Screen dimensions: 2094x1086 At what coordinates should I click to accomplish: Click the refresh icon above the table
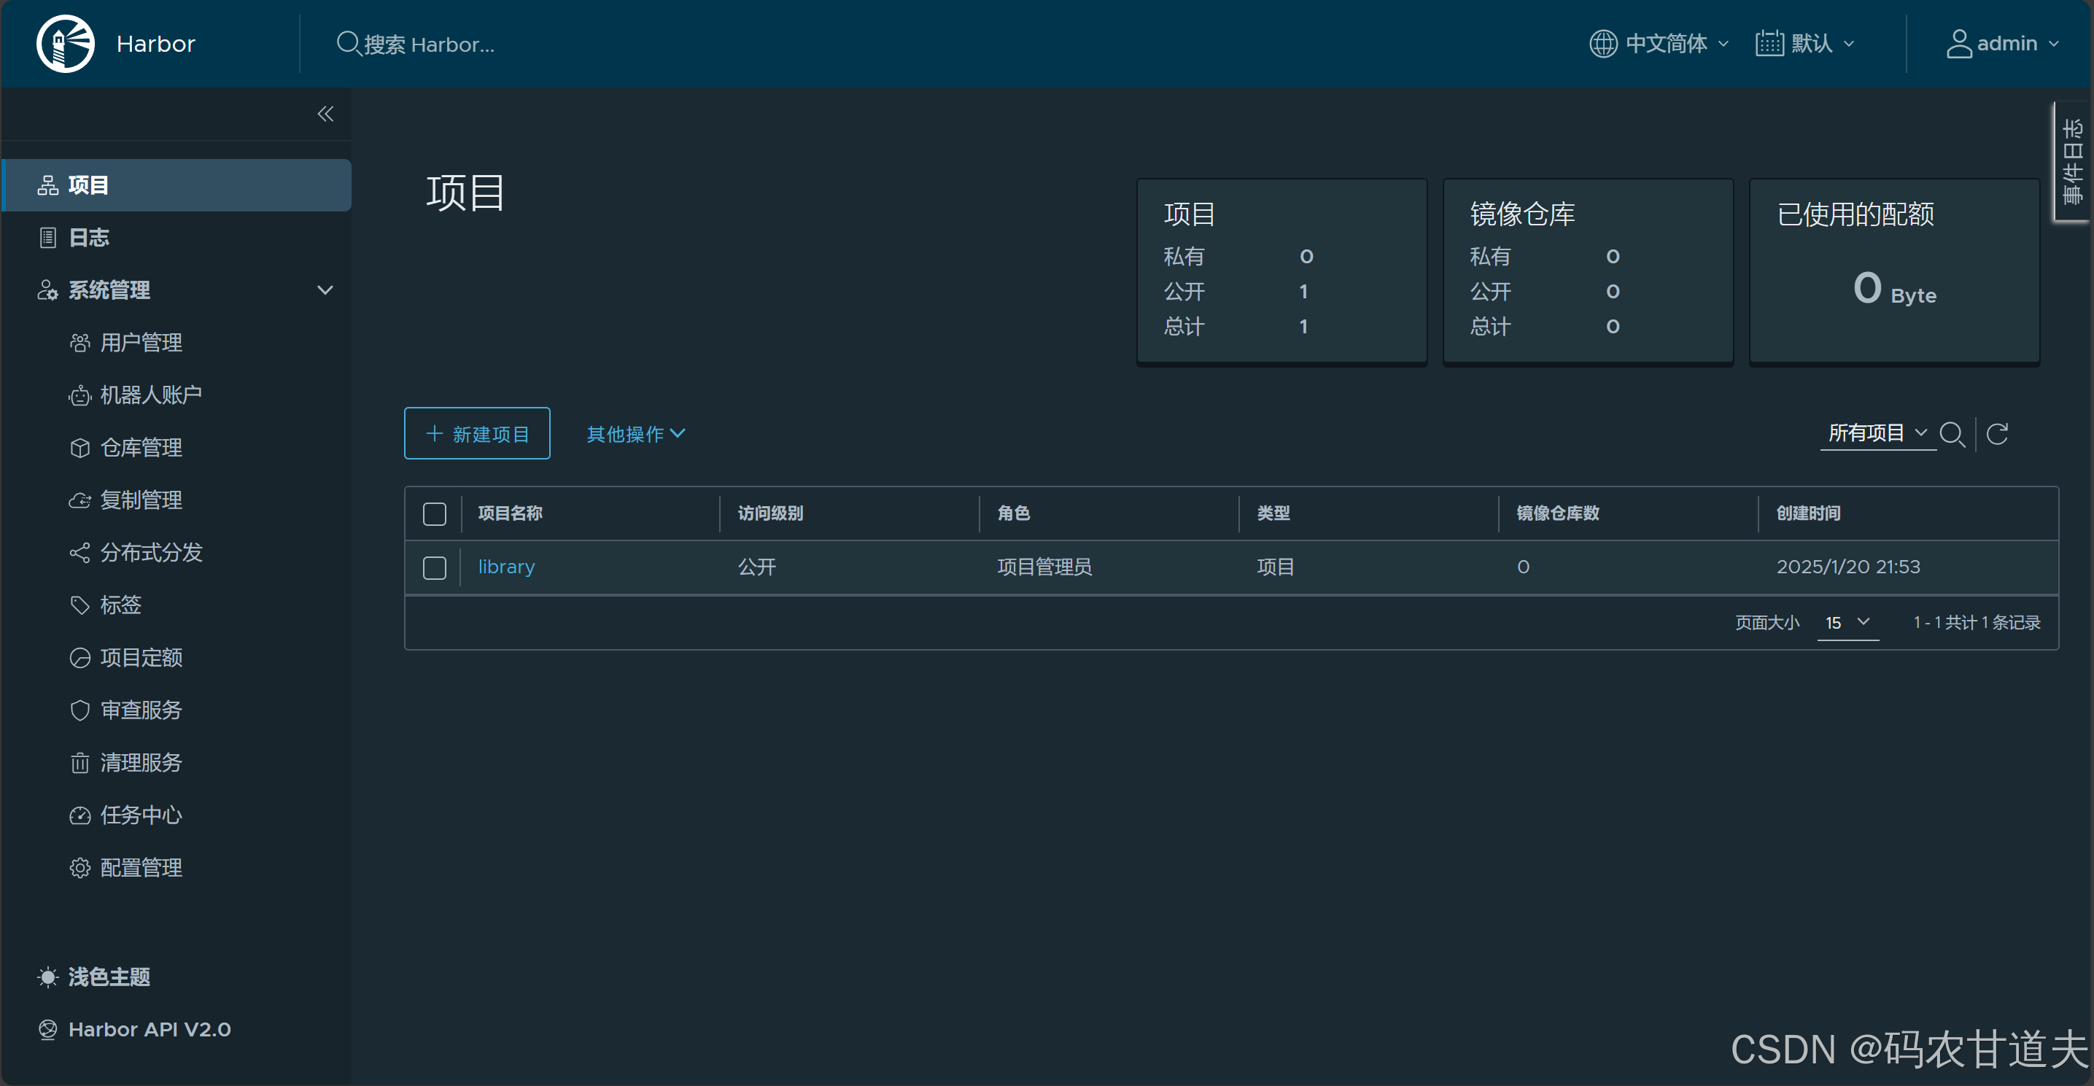coord(1997,434)
